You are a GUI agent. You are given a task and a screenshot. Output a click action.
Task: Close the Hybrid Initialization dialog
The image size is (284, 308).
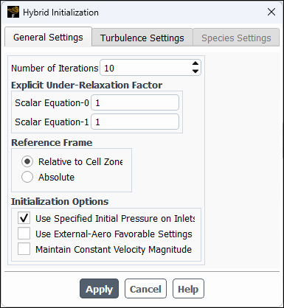[271, 12]
